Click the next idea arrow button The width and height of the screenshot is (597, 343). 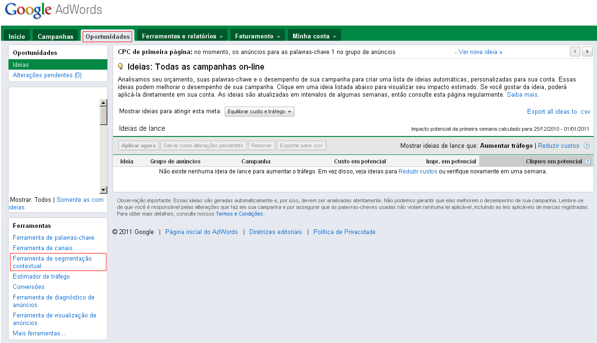tap(588, 52)
